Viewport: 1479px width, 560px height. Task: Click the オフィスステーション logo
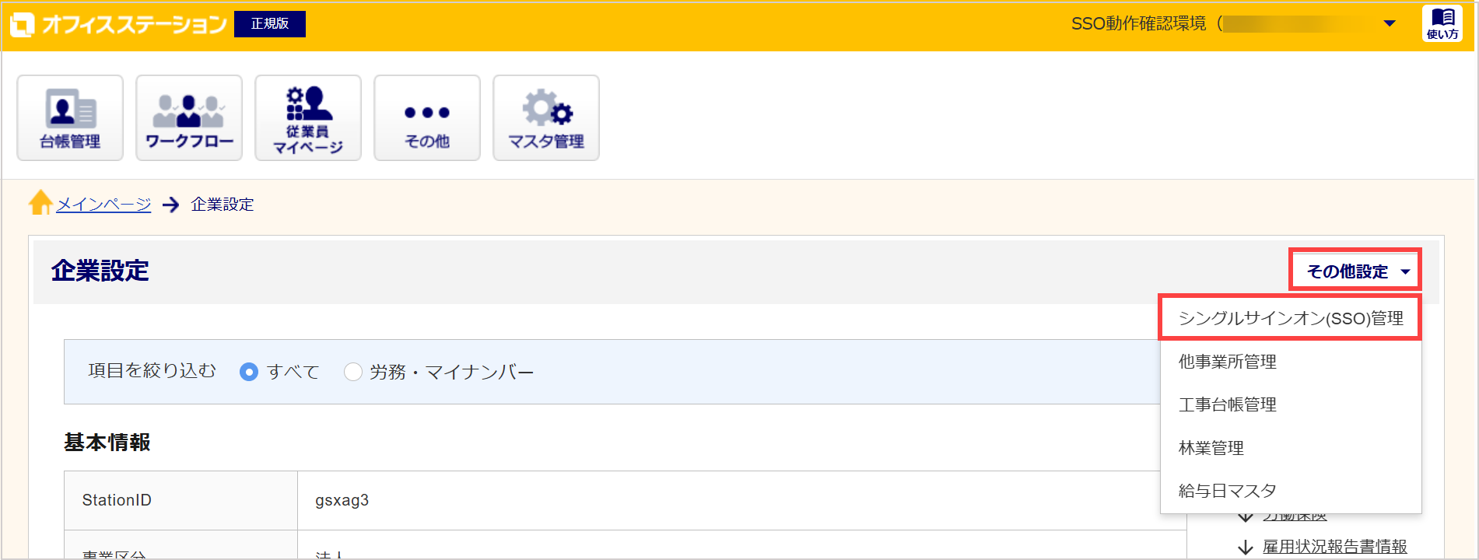(119, 24)
